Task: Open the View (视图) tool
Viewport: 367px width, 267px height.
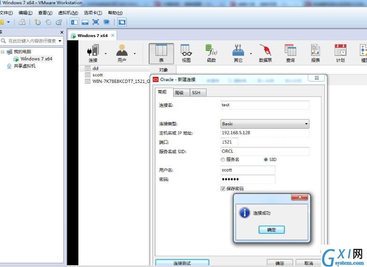Action: coord(186,53)
